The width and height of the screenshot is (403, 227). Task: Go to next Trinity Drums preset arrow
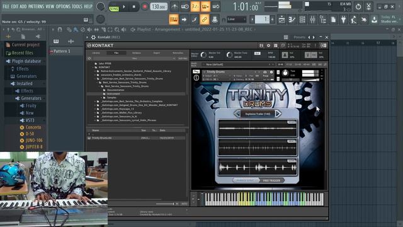tap(278, 113)
